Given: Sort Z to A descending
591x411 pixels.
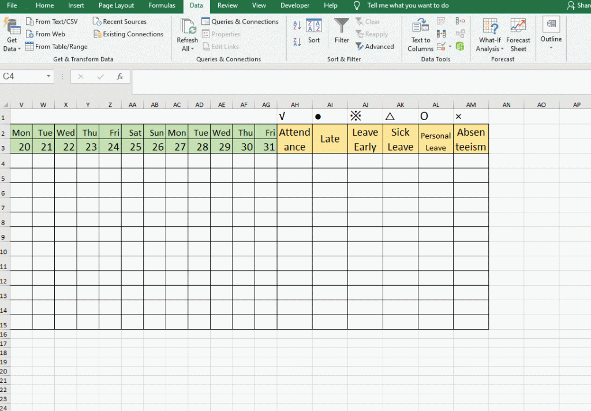Looking at the screenshot, I should pos(297,42).
